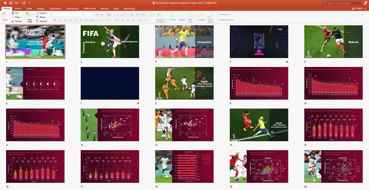369x190 pixels.
Task: Open the Shape Outline dropdown arrow
Action: pos(235,20)
